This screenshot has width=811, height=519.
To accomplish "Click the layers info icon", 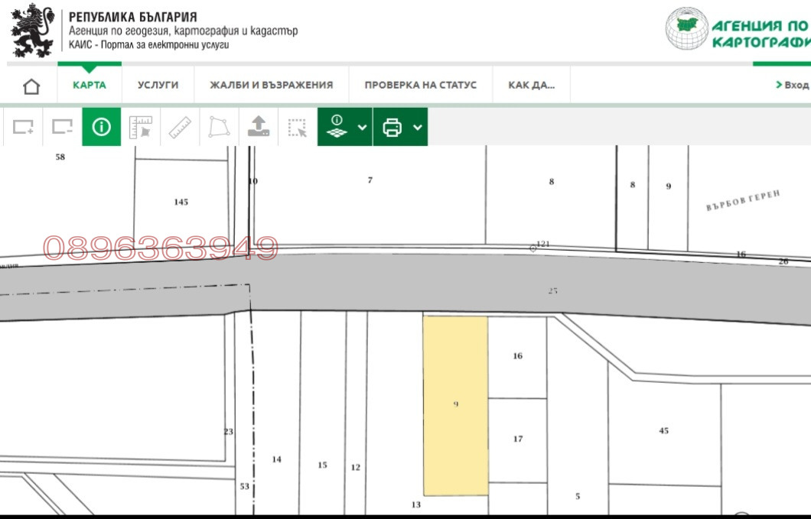I will pyautogui.click(x=337, y=127).
